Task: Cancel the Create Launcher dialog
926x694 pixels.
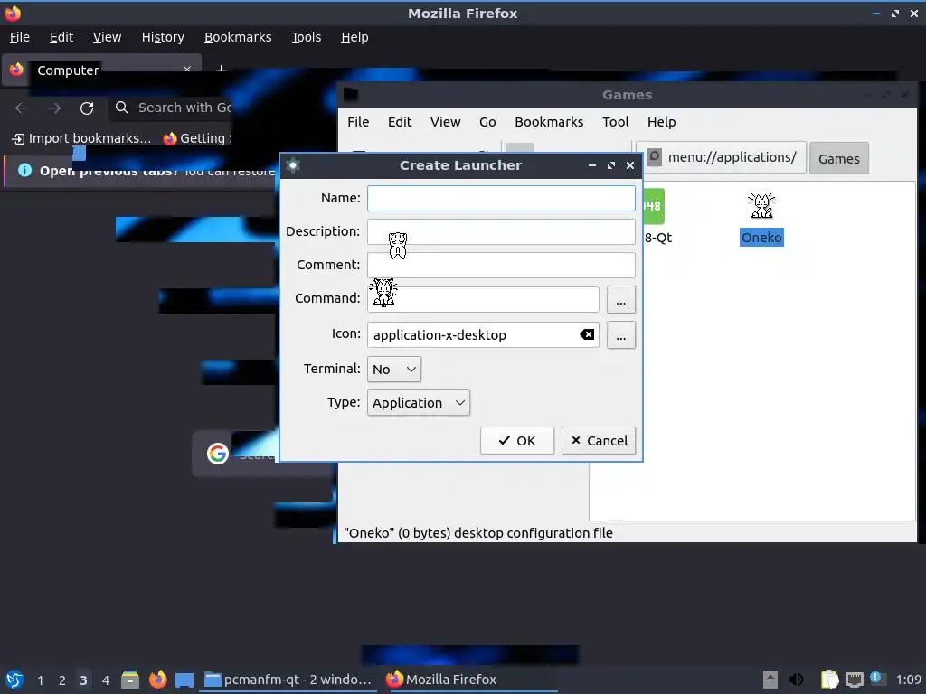Action: (599, 441)
